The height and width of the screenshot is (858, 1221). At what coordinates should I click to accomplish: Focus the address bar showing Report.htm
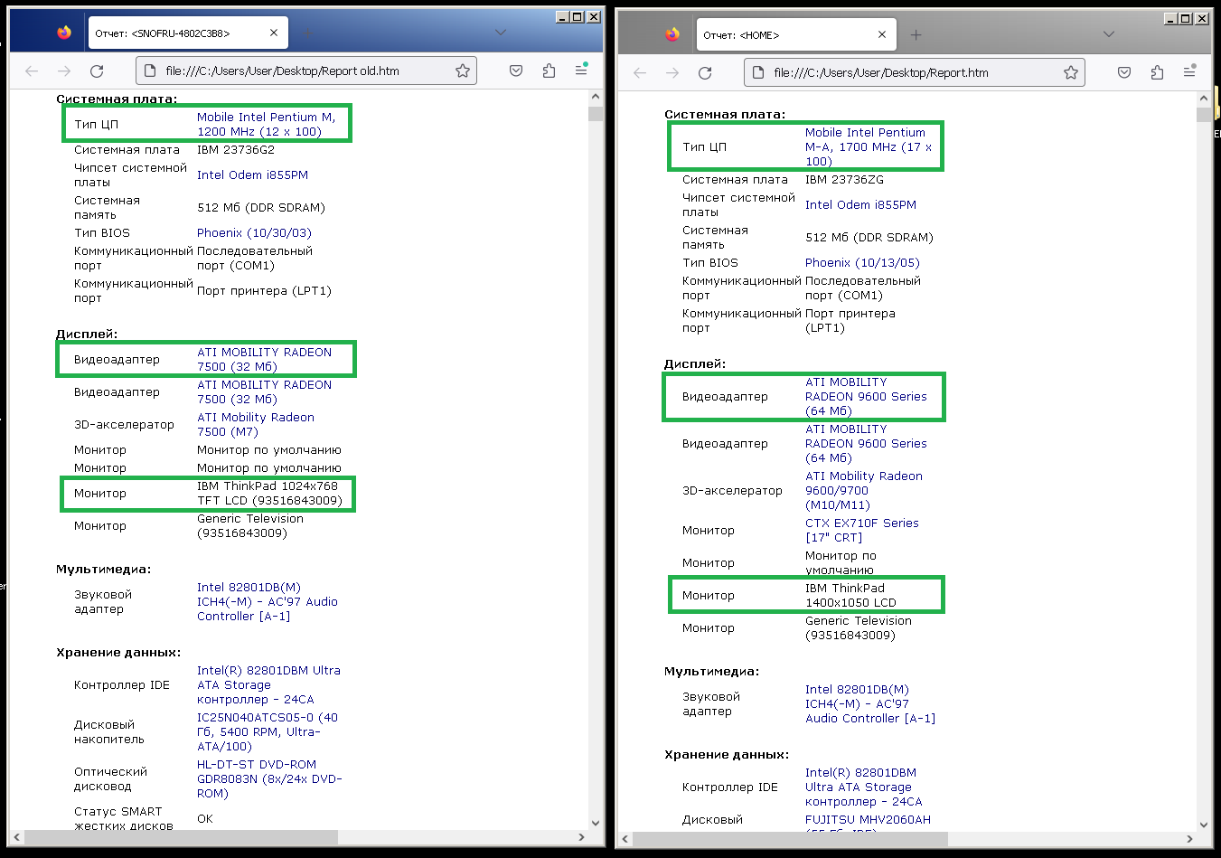[915, 72]
